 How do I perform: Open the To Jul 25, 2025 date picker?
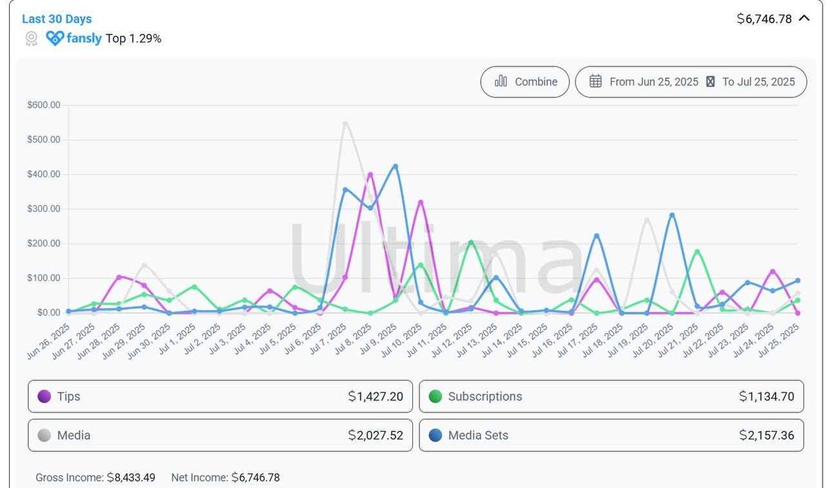758,81
